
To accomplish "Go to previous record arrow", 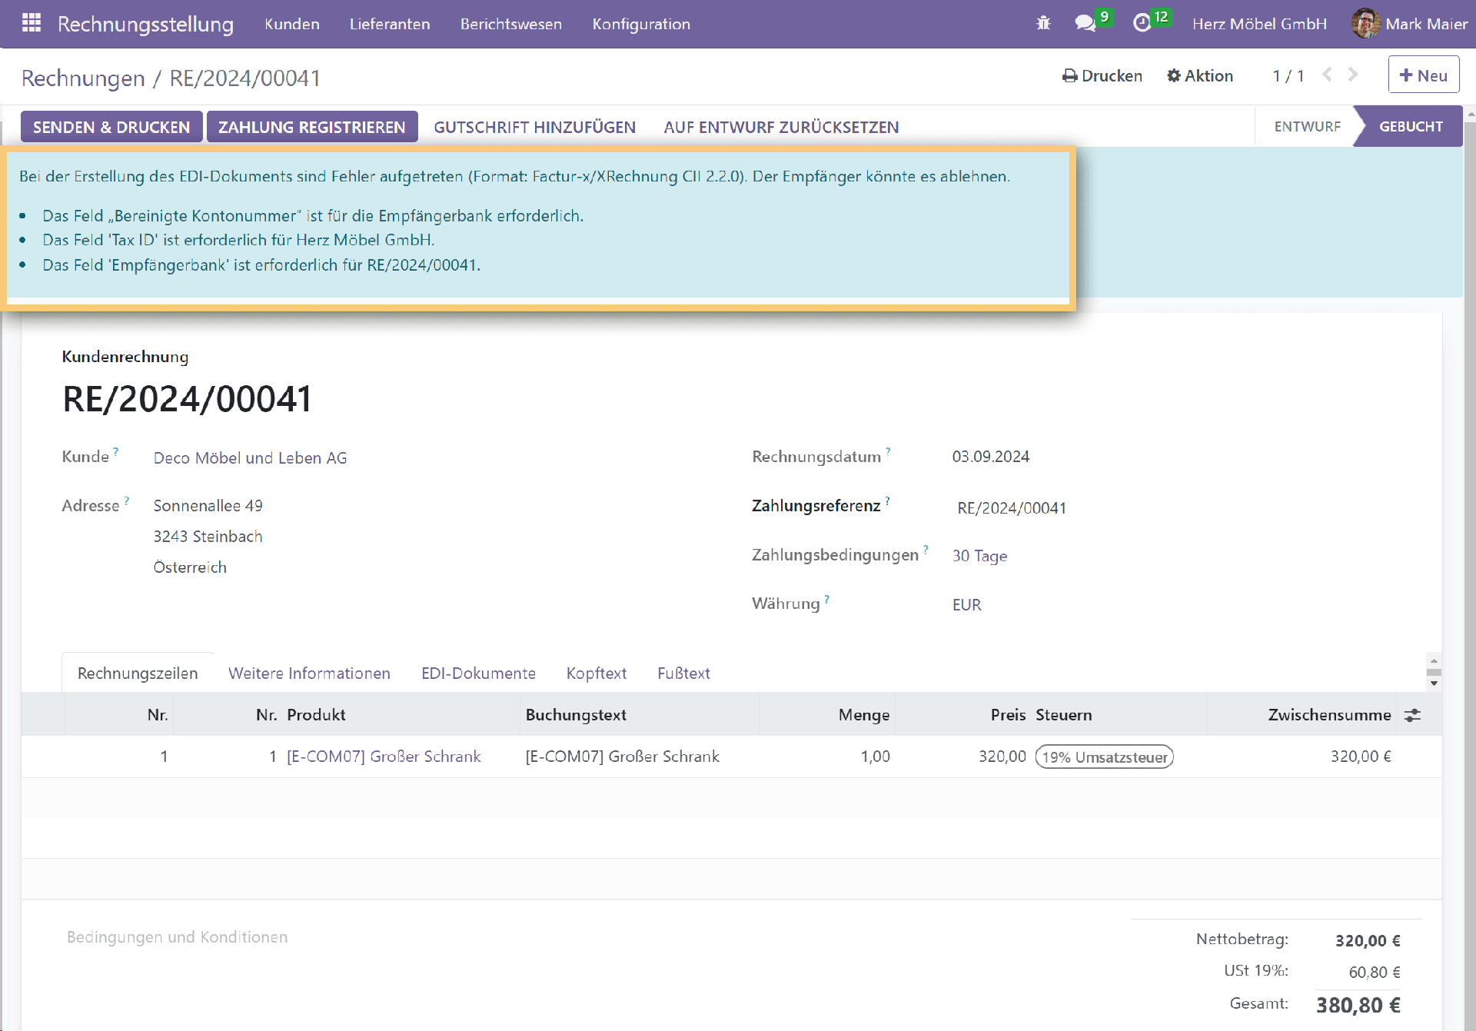I will 1327,75.
